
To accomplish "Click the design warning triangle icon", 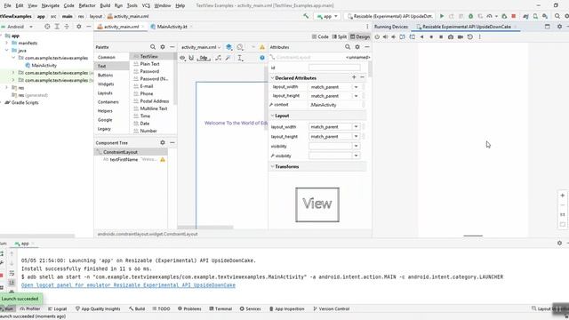I will pyautogui.click(x=262, y=47).
